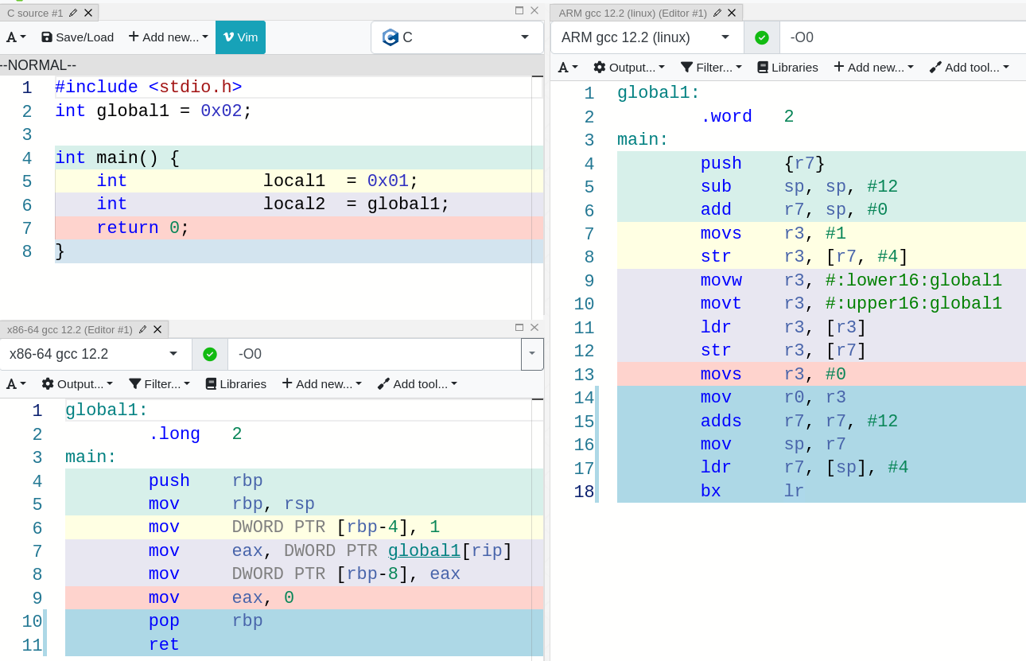Image resolution: width=1026 pixels, height=661 pixels.
Task: Open ARM gcc 12.2 compiler dropdown
Action: click(x=646, y=37)
